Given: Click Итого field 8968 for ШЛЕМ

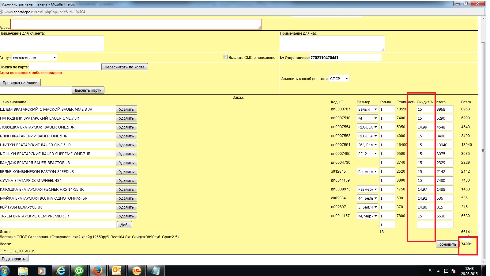Looking at the screenshot, I should coord(444,109).
